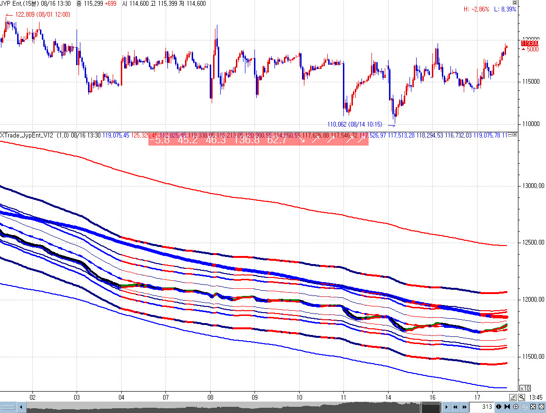Click the zoom in plus circle icon
Viewport: 546px width, 413px height.
pos(516,407)
